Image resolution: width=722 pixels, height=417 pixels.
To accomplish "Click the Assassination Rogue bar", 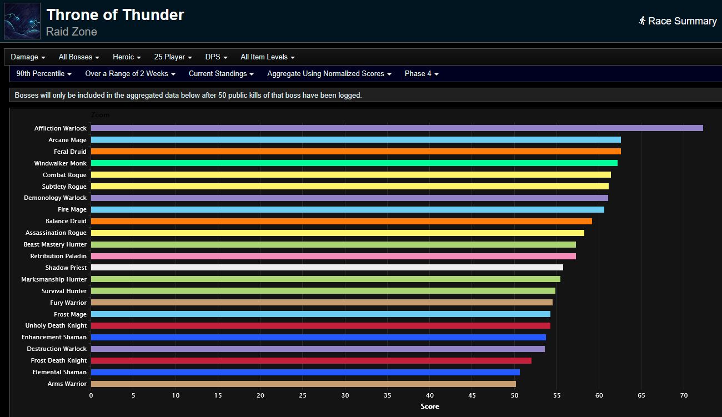I will tap(337, 233).
